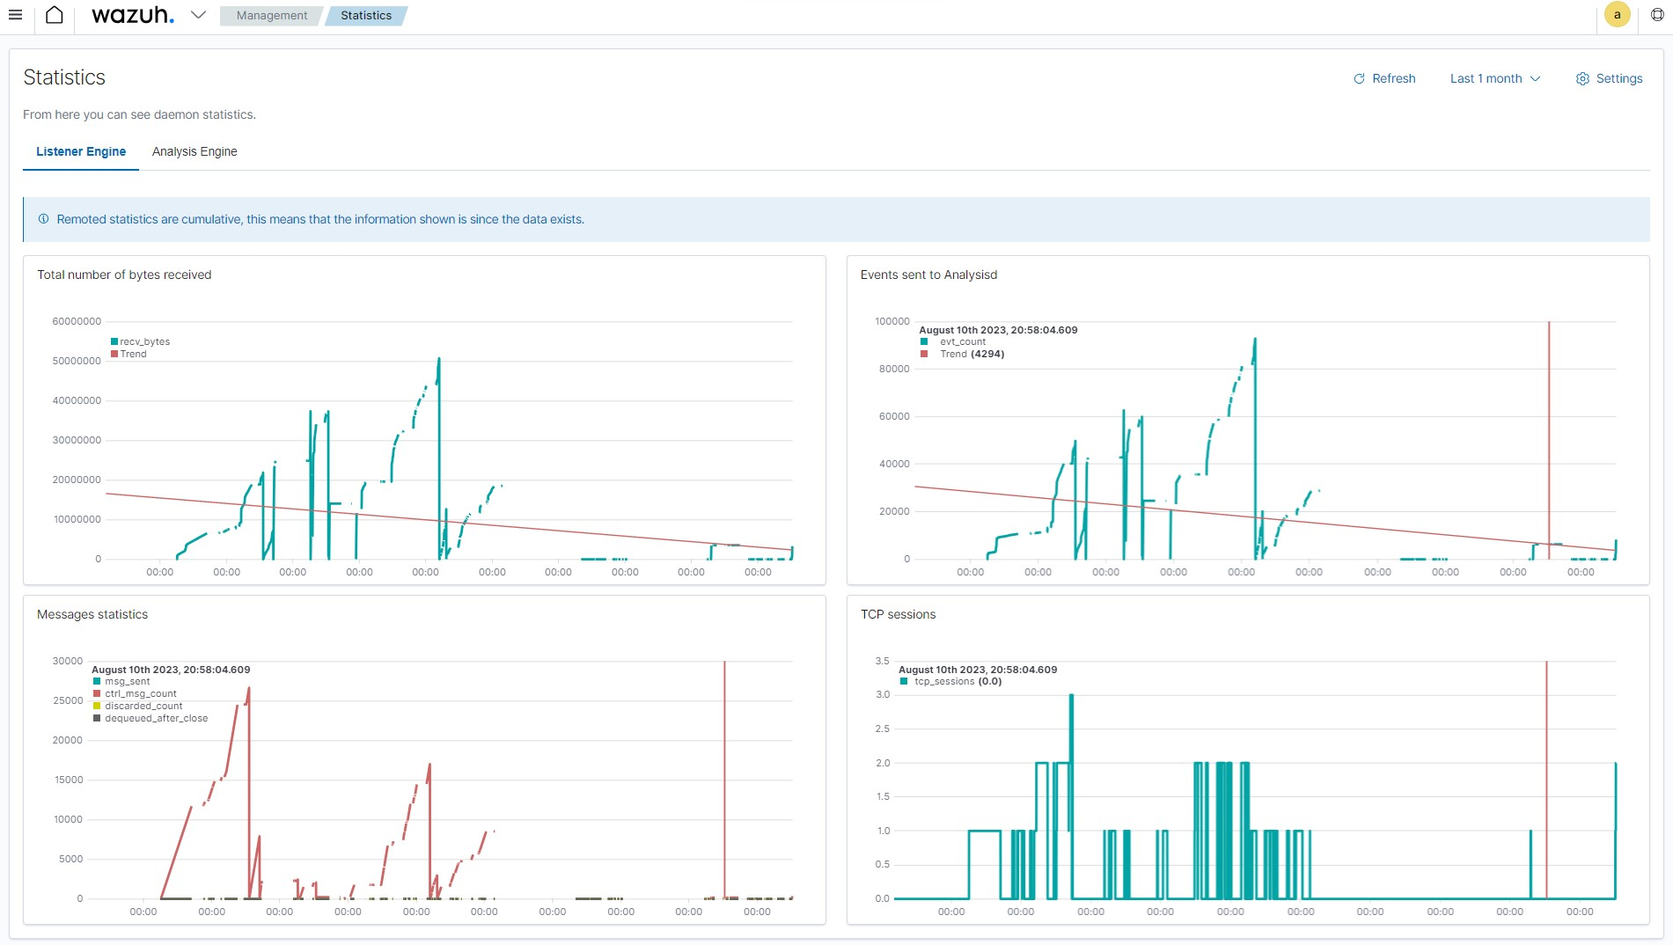Click the dequeued_after_close gray color swatch
The width and height of the screenshot is (1673, 945).
97,718
